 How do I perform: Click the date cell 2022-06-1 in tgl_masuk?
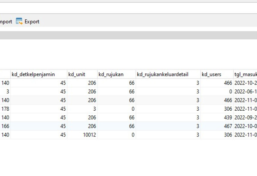click(x=245, y=91)
